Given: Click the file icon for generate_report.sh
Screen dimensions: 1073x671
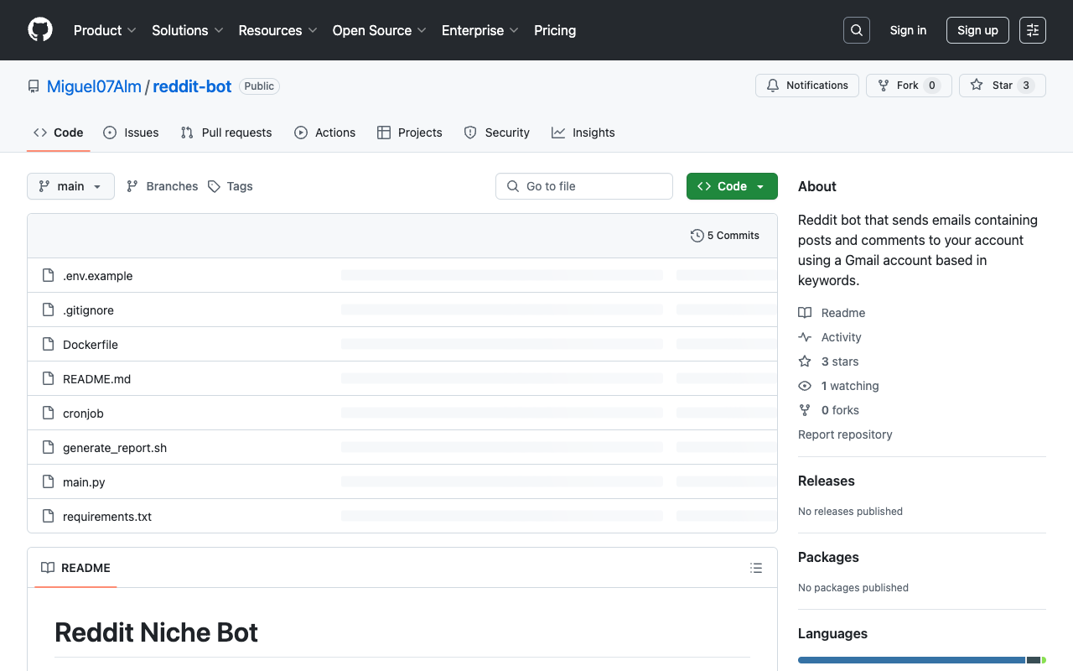Looking at the screenshot, I should 48,448.
